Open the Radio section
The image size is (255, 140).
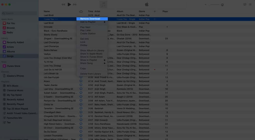[10, 32]
